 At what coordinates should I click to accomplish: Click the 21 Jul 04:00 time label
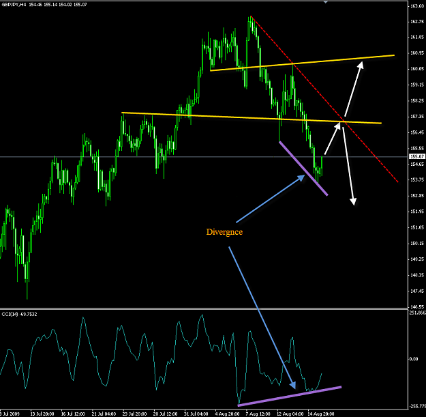pyautogui.click(x=104, y=414)
